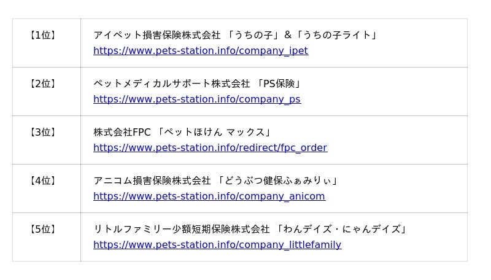Click the 【1位】 rank cell
Viewport: 491px width, 280px height.
[43, 36]
